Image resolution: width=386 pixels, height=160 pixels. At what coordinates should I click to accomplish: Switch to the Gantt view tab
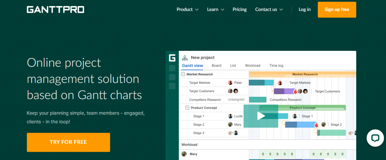[193, 66]
